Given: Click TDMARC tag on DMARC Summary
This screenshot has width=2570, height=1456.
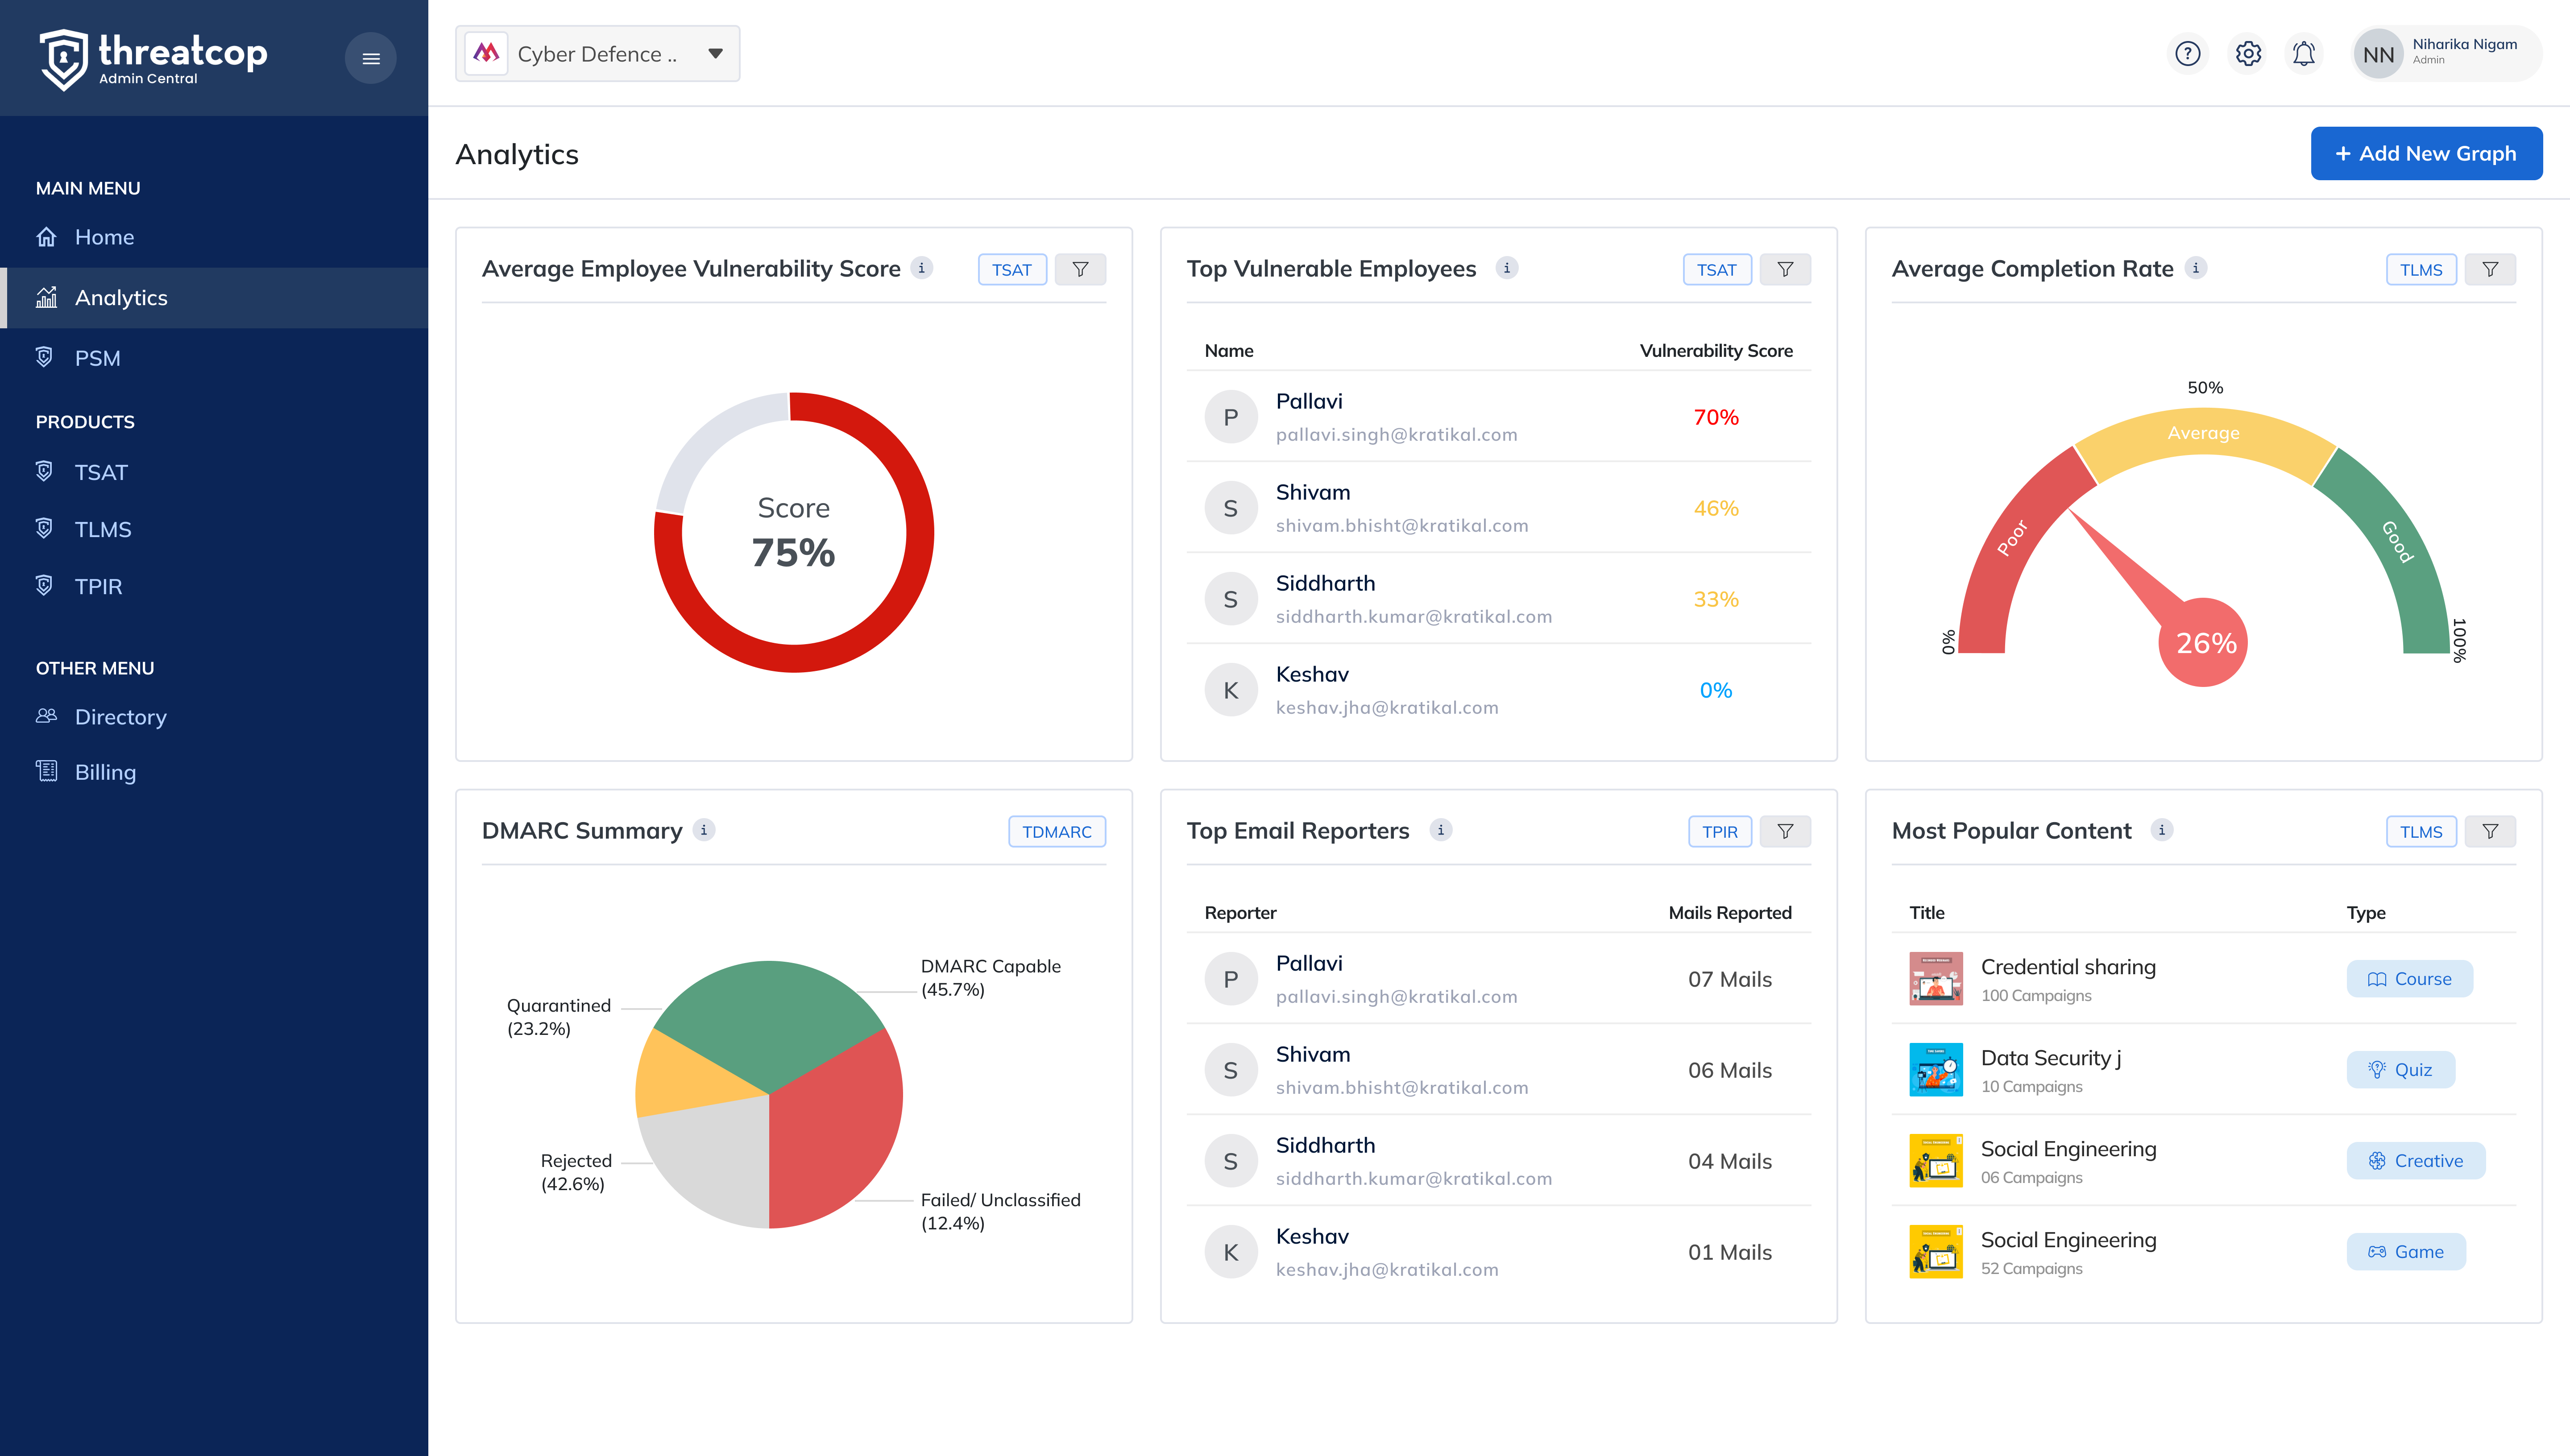Looking at the screenshot, I should pyautogui.click(x=1057, y=831).
